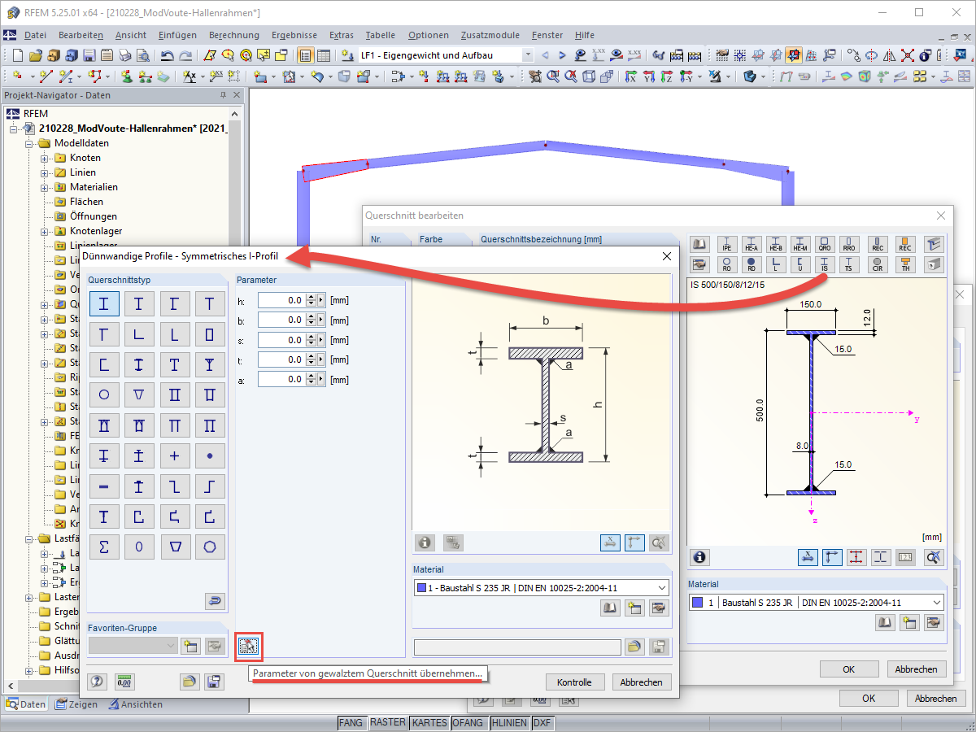
Task: Open the IPE profile library button
Action: tap(726, 245)
